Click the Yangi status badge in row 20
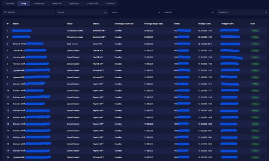The height and width of the screenshot is (161, 269). point(255,157)
